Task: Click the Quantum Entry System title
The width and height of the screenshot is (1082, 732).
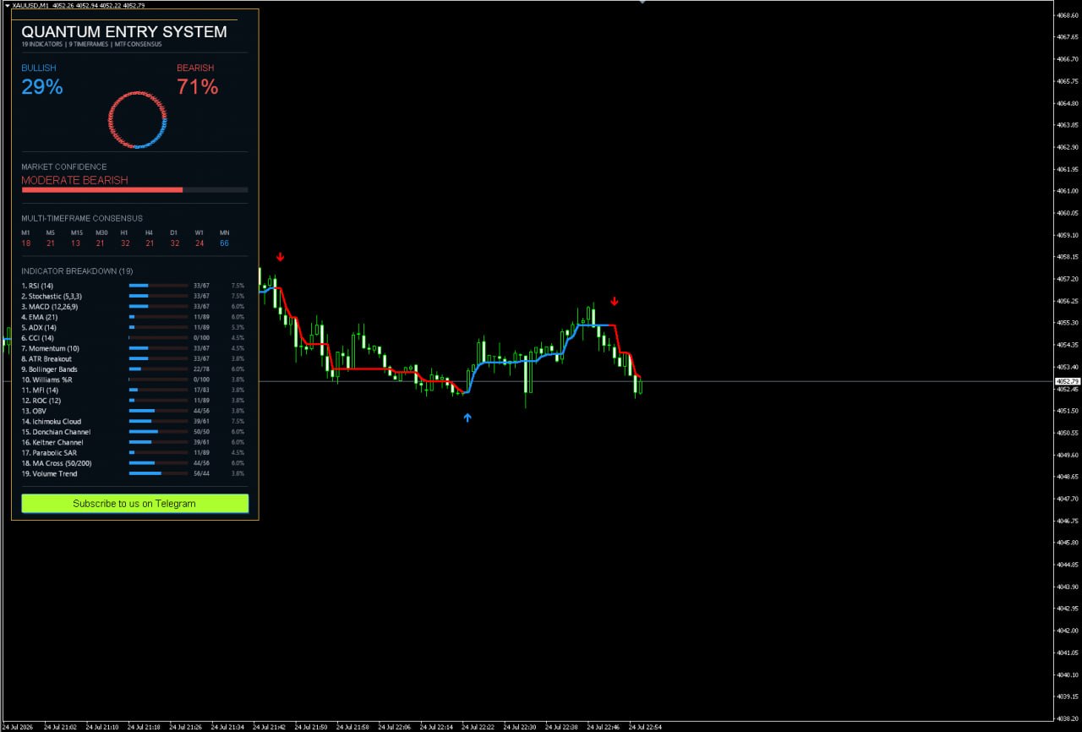Action: [124, 32]
